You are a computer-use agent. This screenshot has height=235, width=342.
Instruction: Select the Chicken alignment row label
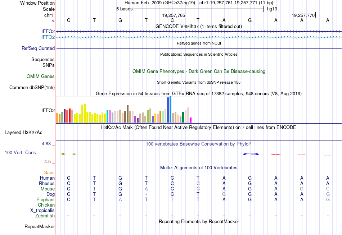(x=46, y=205)
